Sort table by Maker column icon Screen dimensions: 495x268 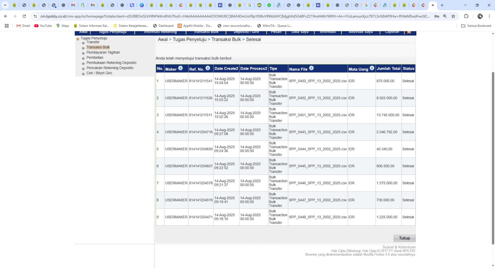pyautogui.click(x=180, y=68)
